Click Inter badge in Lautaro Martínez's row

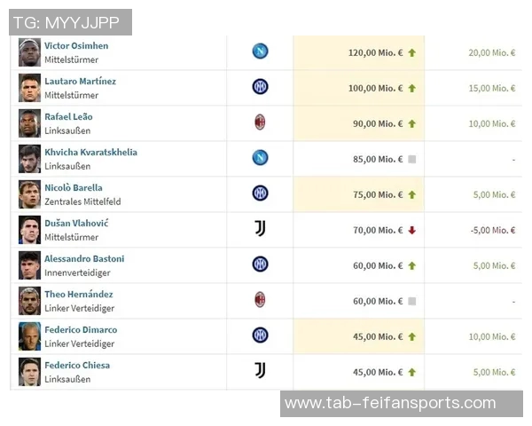(x=260, y=87)
